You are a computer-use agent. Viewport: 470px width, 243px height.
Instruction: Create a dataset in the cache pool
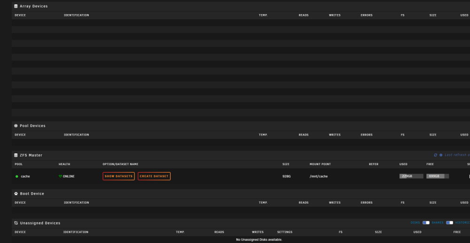point(154,176)
